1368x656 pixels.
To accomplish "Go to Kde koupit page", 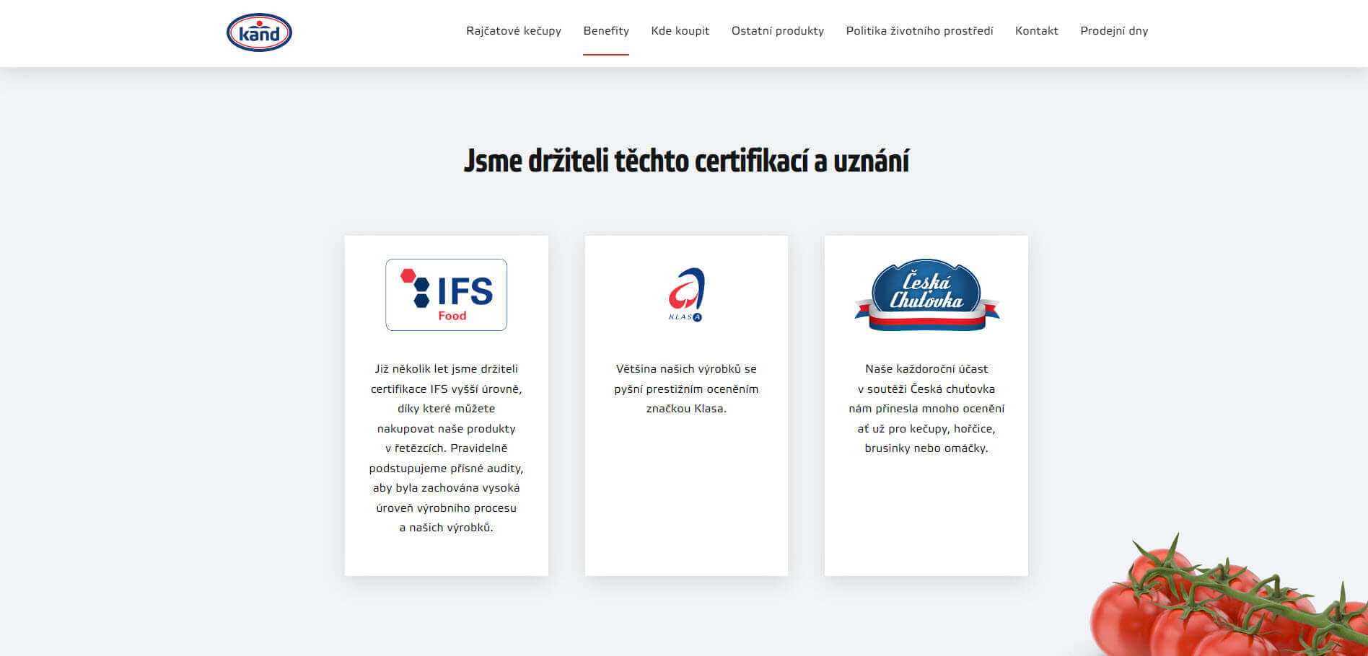I will click(680, 31).
